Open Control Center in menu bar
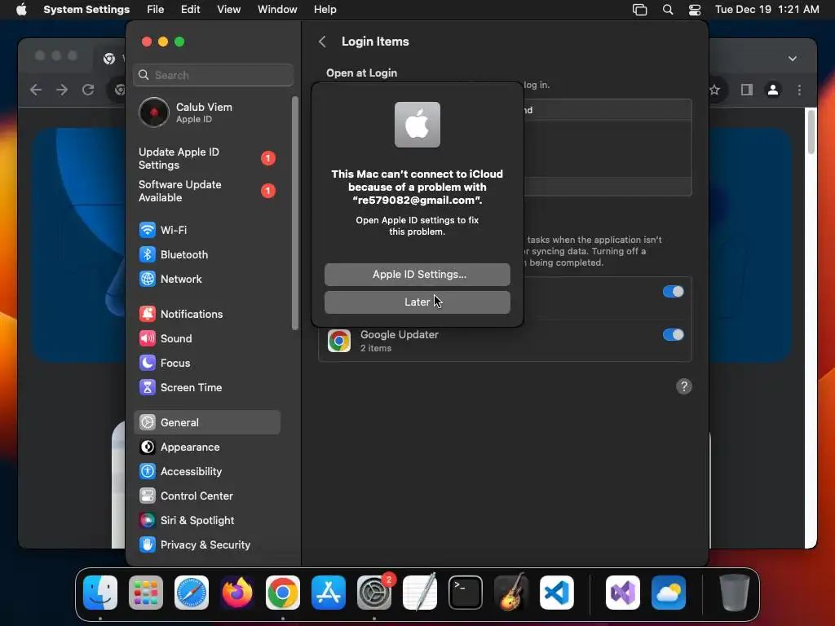The width and height of the screenshot is (835, 626). (x=695, y=10)
